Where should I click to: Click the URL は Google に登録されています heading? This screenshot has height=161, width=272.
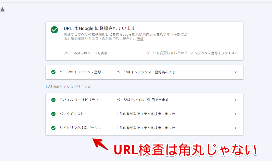pos(100,29)
